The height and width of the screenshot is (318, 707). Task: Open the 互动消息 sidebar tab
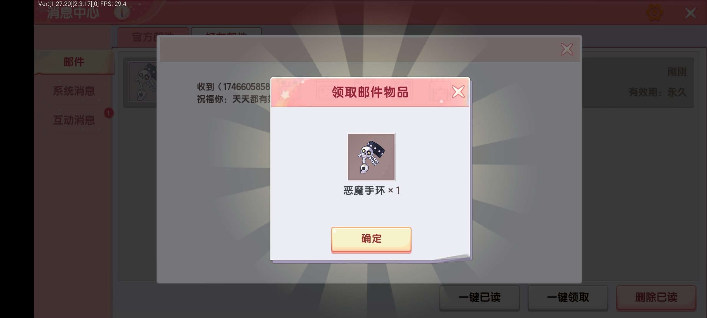tap(74, 120)
